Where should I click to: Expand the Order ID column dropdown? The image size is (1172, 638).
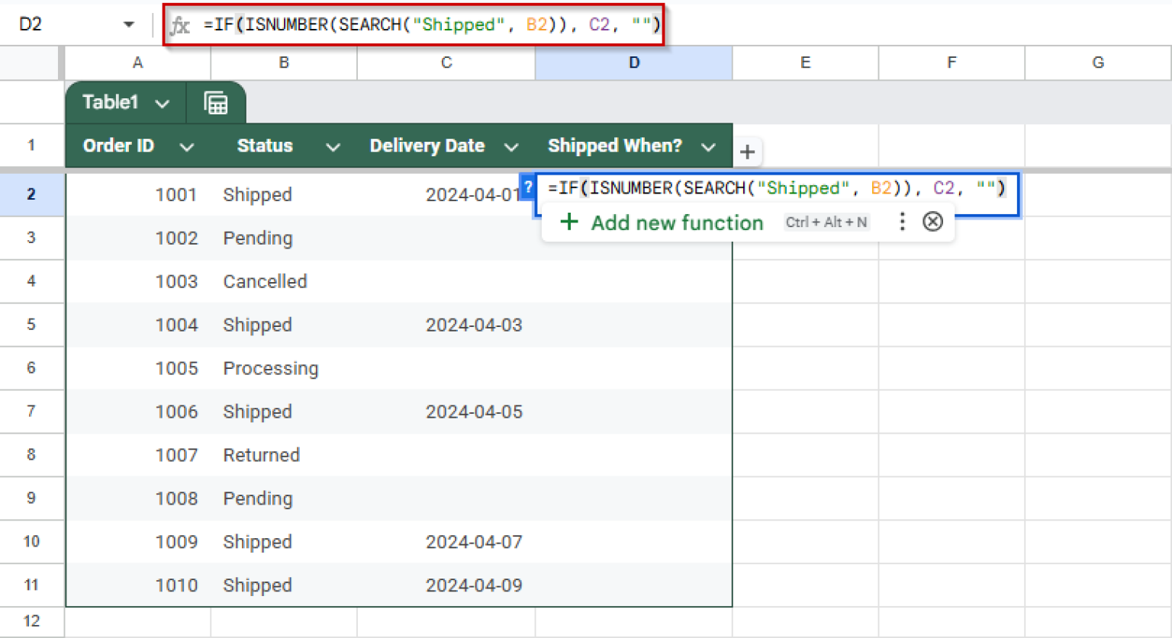[x=187, y=146]
